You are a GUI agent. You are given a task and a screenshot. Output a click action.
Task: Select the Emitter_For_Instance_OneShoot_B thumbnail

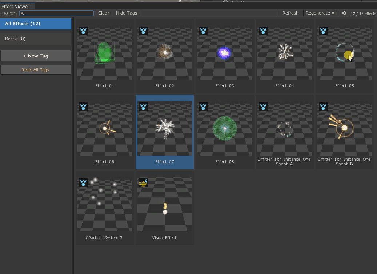click(344, 129)
